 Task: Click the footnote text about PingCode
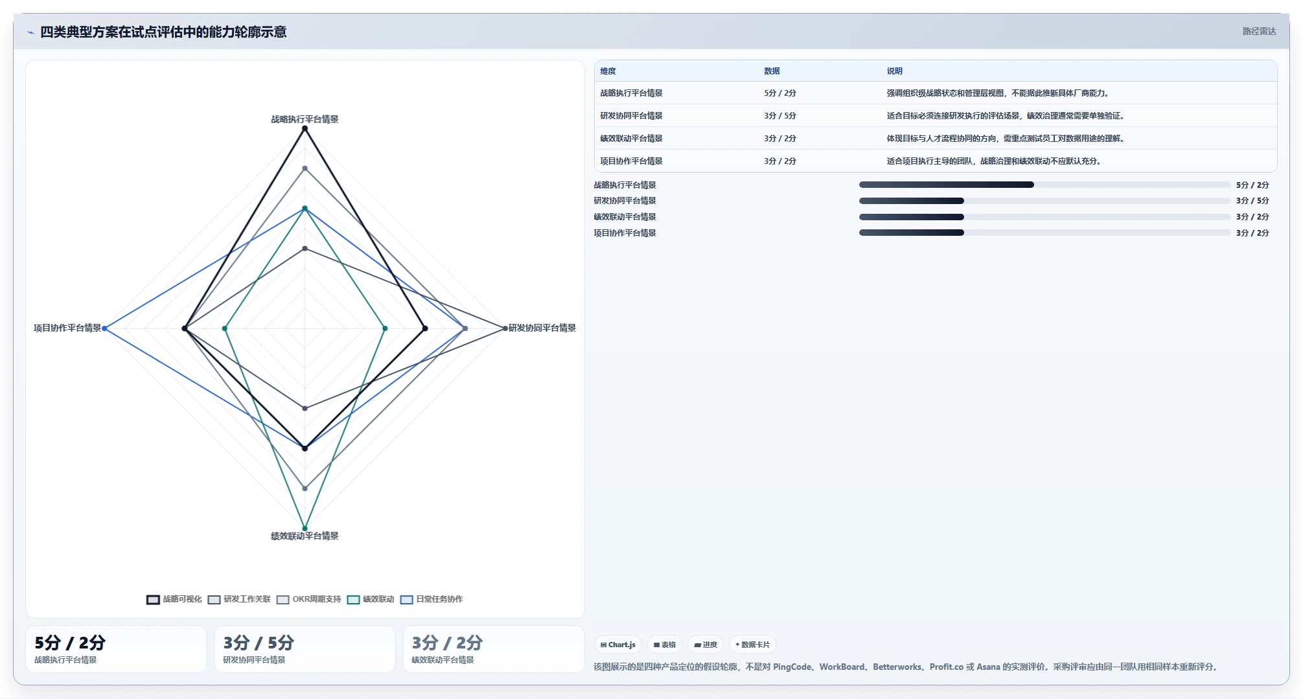coord(907,667)
